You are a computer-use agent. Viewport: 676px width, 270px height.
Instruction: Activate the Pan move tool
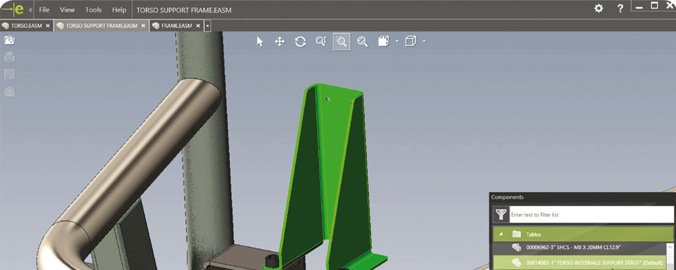pyautogui.click(x=279, y=42)
